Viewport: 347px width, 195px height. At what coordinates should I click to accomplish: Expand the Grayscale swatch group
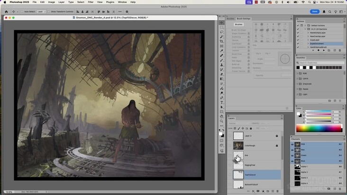298,84
